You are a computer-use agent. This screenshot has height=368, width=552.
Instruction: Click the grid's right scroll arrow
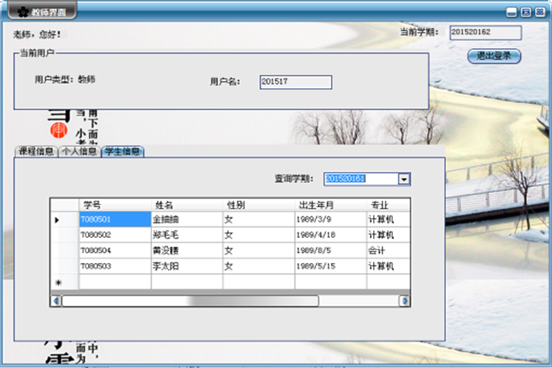pyautogui.click(x=404, y=300)
